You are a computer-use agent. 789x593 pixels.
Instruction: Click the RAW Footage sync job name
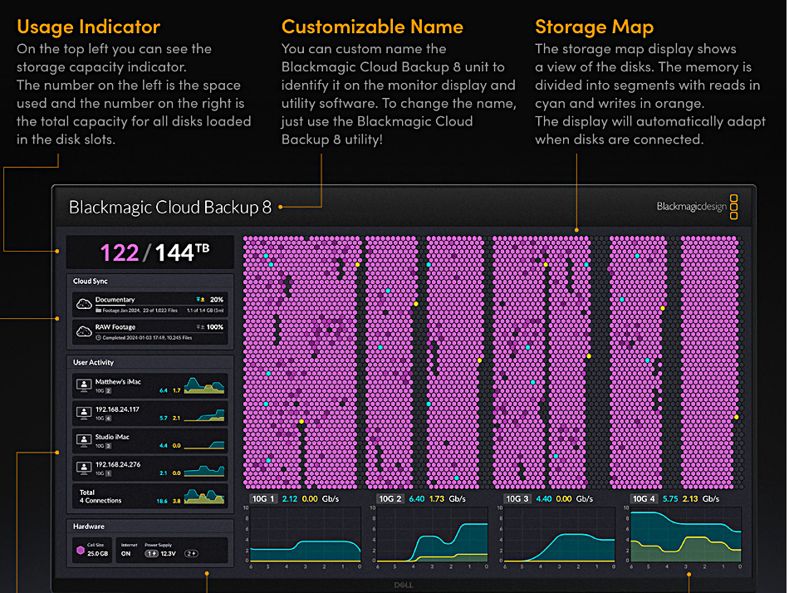coord(115,327)
